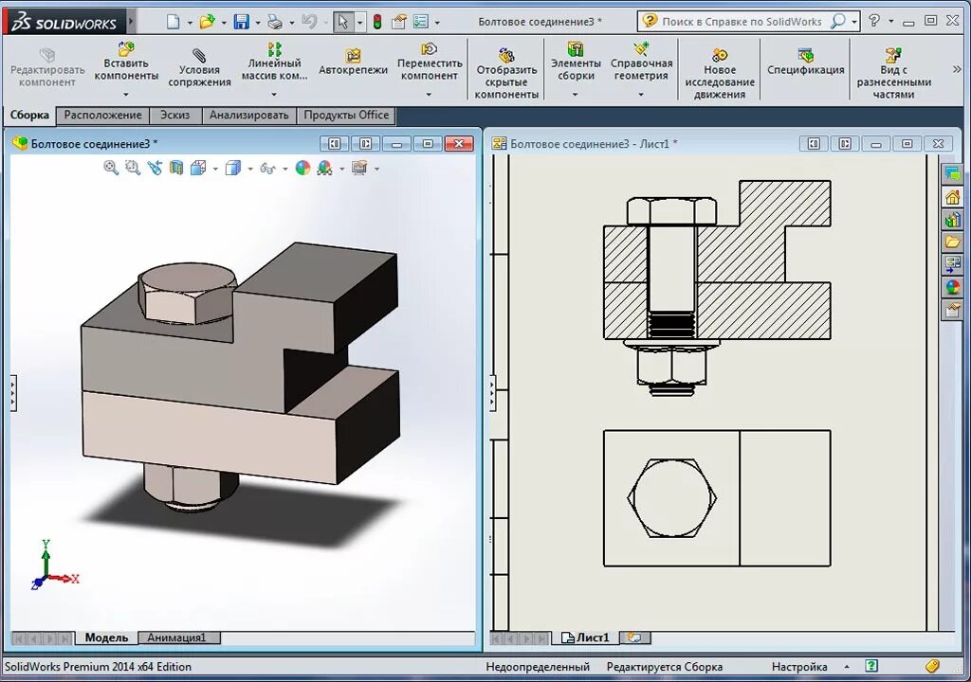Select the Zoom to Fit tool
This screenshot has height=682, width=971.
(110, 167)
